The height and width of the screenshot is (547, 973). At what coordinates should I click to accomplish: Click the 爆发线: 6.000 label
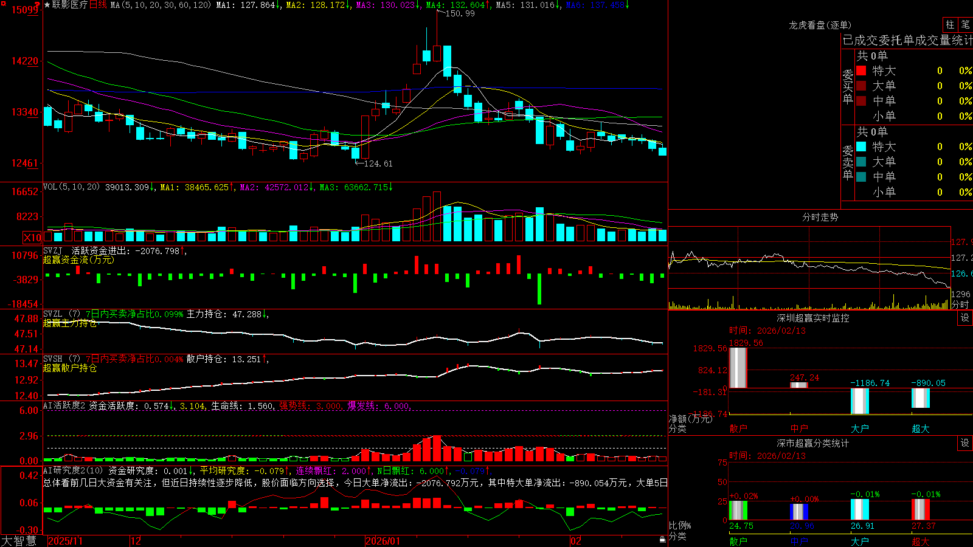(379, 405)
